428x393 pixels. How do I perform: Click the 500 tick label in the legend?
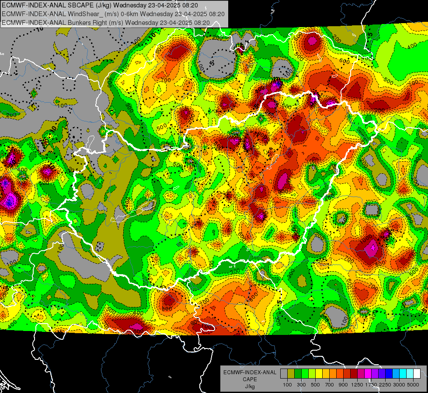pos(315,385)
